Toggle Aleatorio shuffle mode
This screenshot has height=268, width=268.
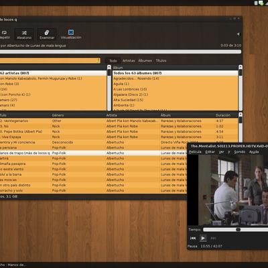point(24,35)
